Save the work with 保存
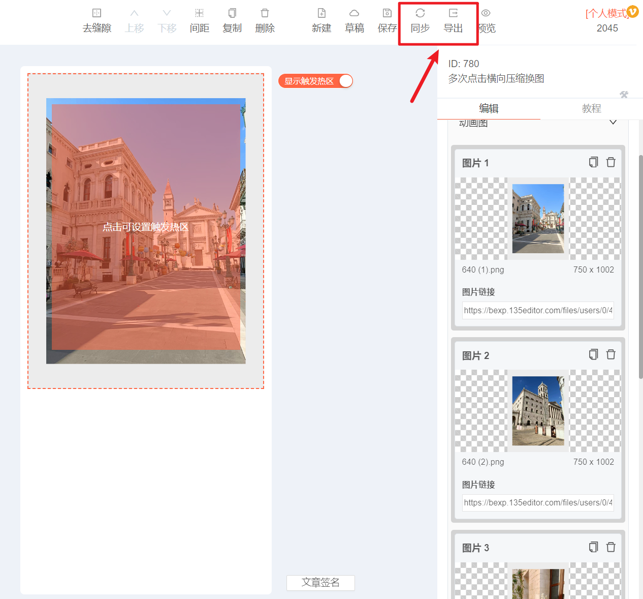 (387, 20)
